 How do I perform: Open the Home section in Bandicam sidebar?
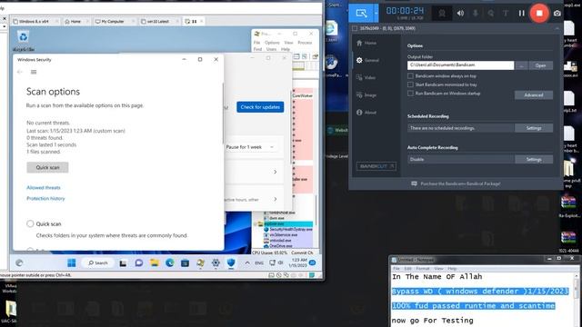pyautogui.click(x=366, y=43)
